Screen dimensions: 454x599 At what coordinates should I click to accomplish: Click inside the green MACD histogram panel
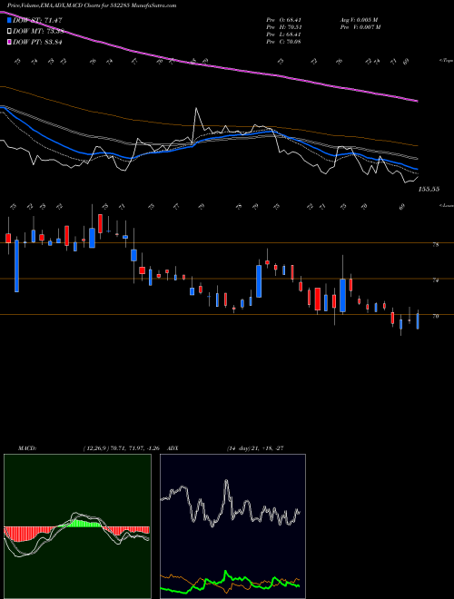77,526
